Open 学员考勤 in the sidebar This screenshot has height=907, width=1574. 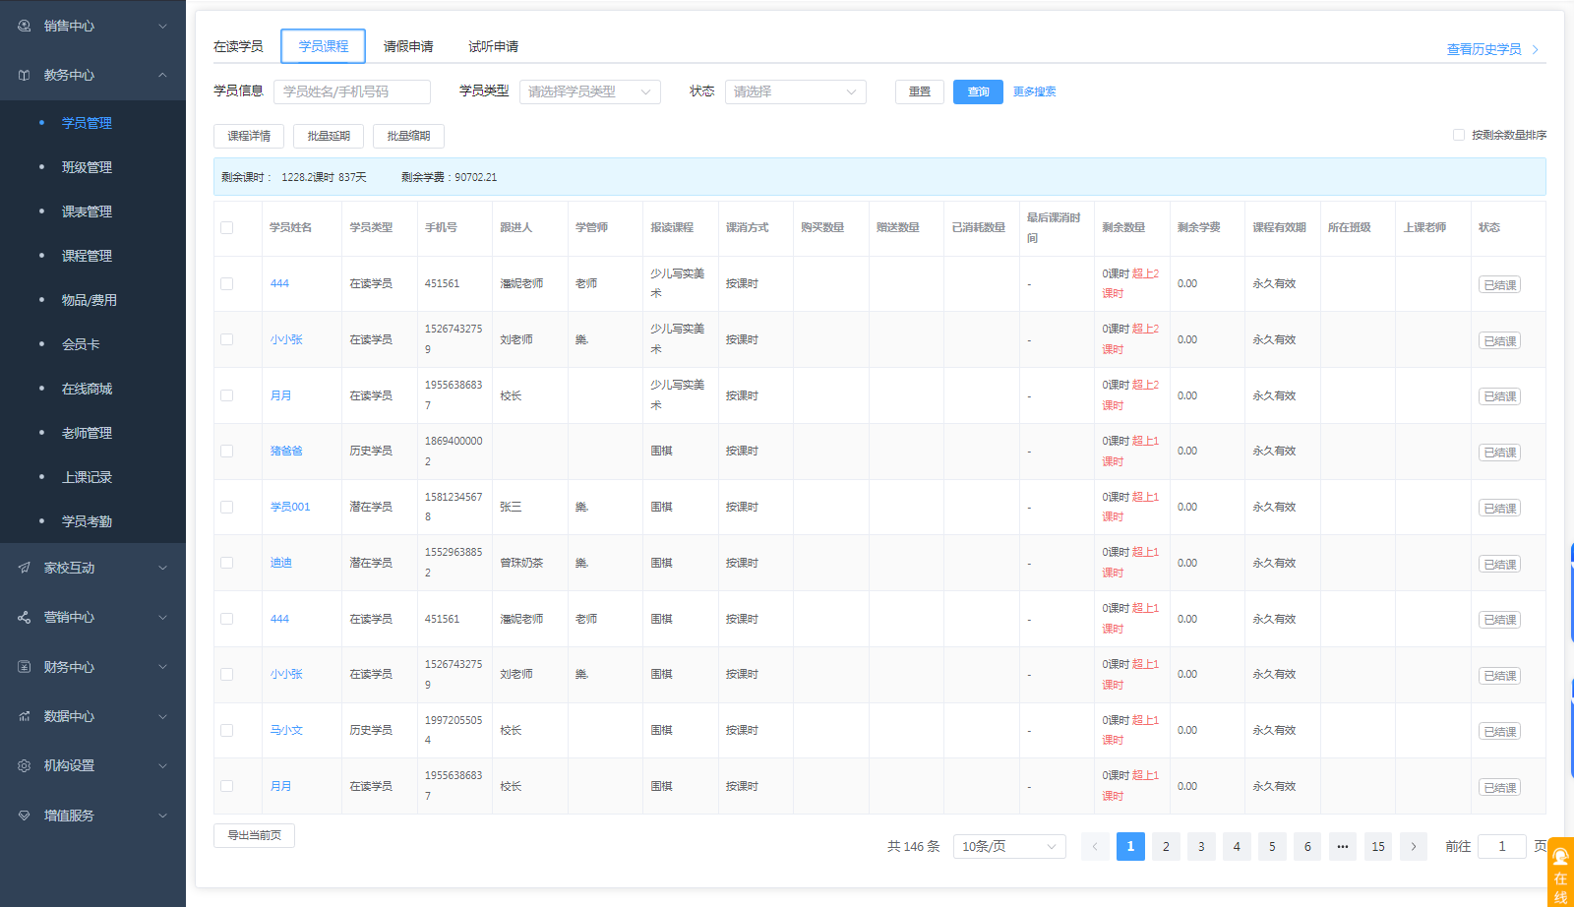pos(87,521)
